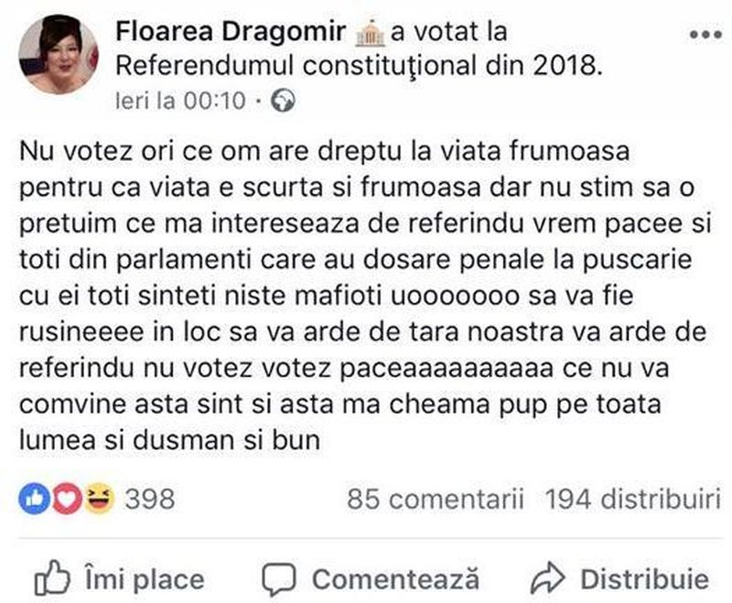Click the blue Like reaction icon
Viewport: 732px width, 603px height.
click(x=31, y=499)
